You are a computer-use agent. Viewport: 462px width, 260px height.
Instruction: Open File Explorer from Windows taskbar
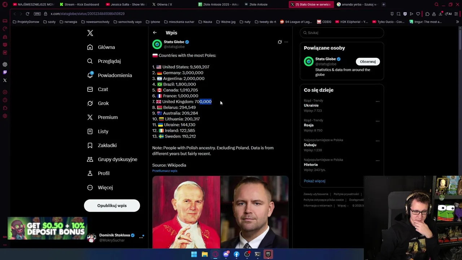205,254
